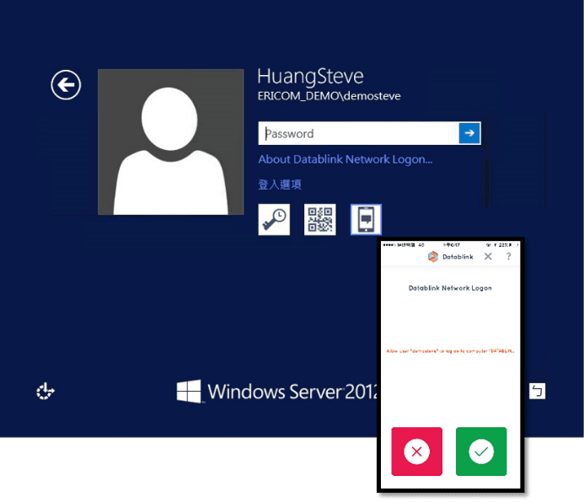Image resolution: width=584 pixels, height=502 pixels.
Task: Open the Ease of Access icon
Action: click(x=46, y=391)
